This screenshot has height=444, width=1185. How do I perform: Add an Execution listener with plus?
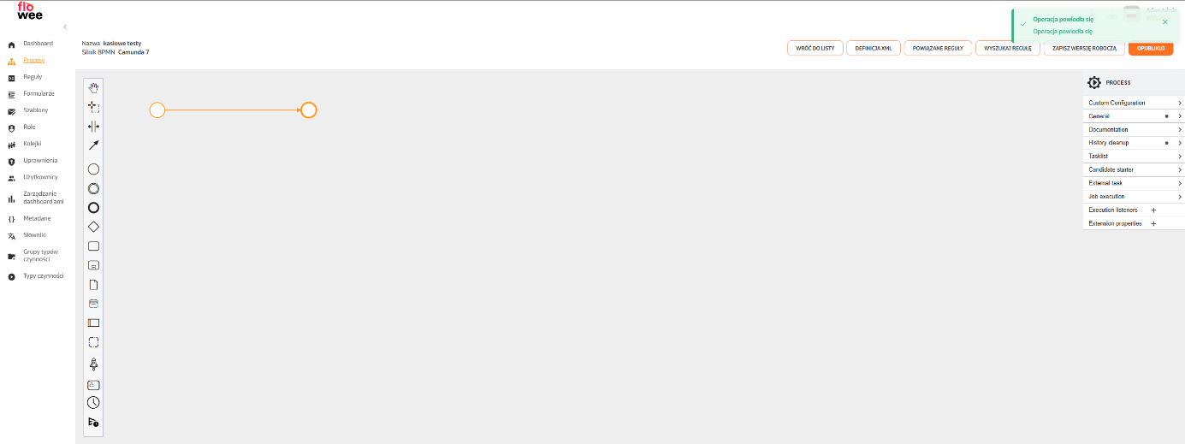point(1153,210)
